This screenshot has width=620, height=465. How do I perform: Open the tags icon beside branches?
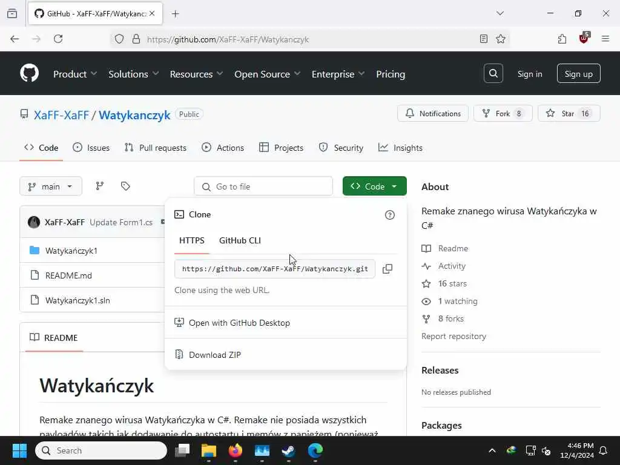point(125,186)
